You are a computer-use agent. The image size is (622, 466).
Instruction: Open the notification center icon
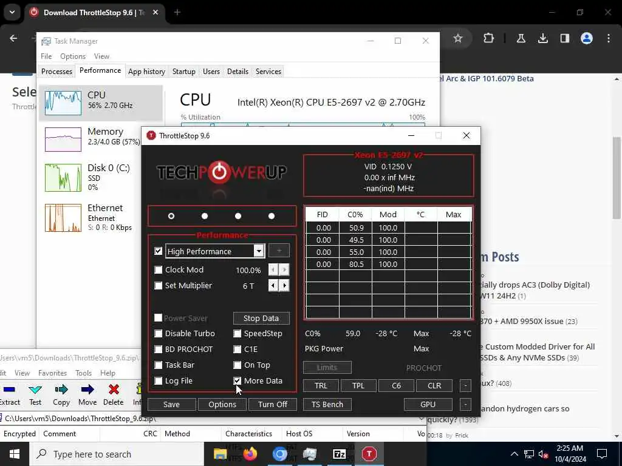coord(602,454)
